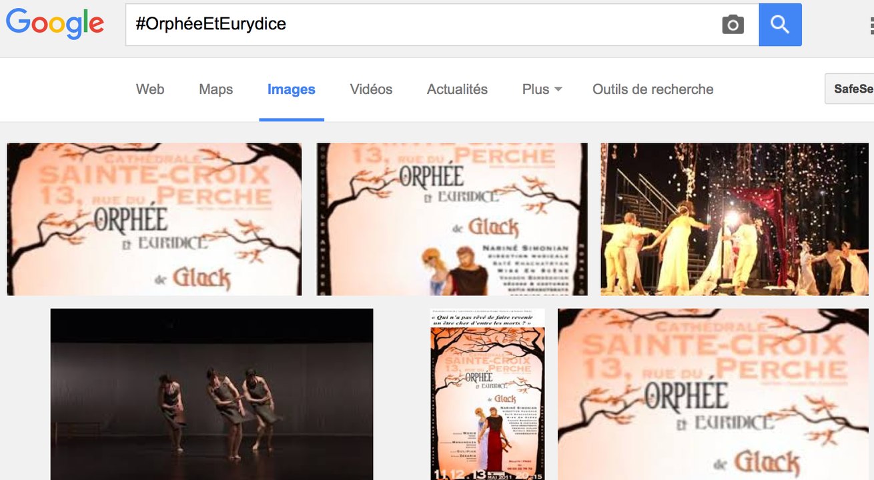
Task: Open dark stage three dancers thumbnail
Action: [x=211, y=394]
